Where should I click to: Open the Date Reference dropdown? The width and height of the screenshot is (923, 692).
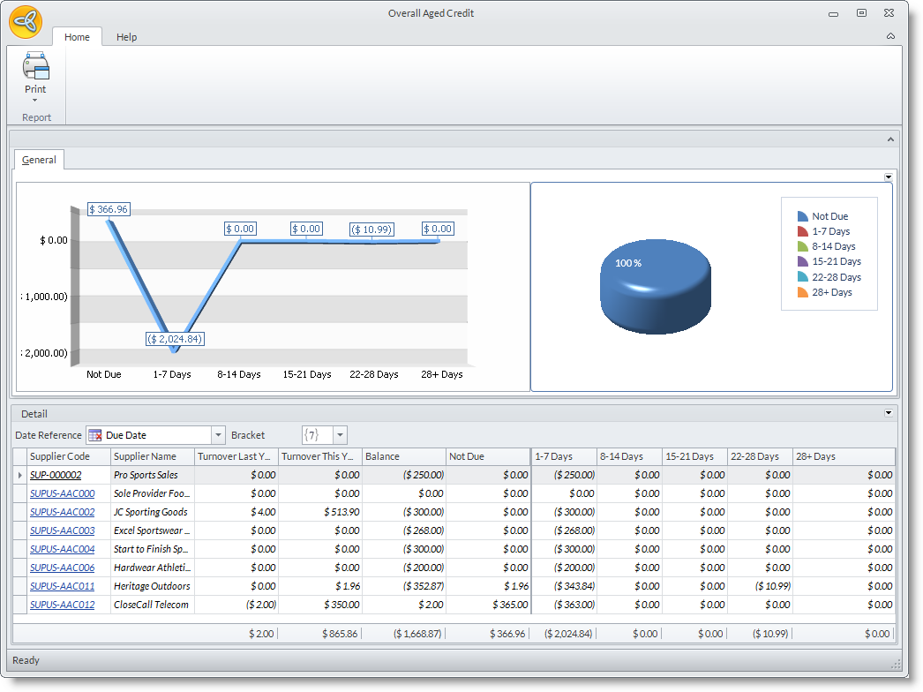pyautogui.click(x=218, y=435)
